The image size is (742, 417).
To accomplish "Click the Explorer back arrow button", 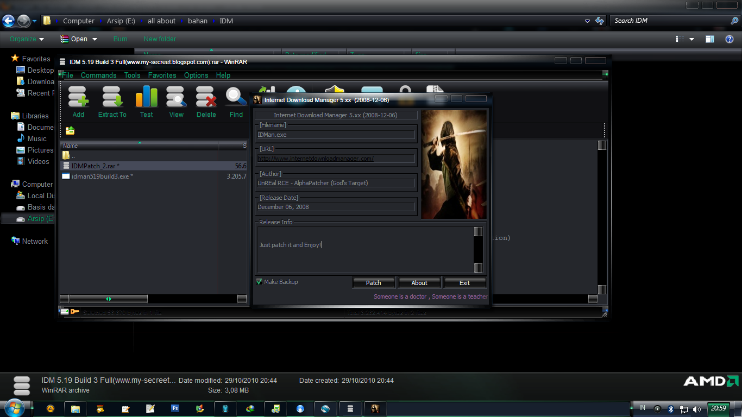I will [8, 21].
